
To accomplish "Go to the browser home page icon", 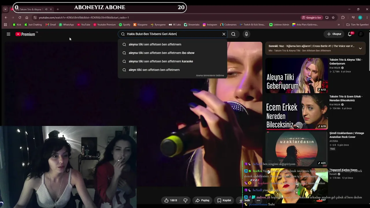I will point(27,17).
